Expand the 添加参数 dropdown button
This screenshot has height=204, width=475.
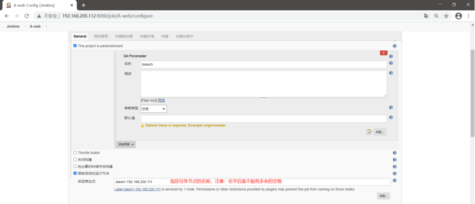(x=126, y=145)
